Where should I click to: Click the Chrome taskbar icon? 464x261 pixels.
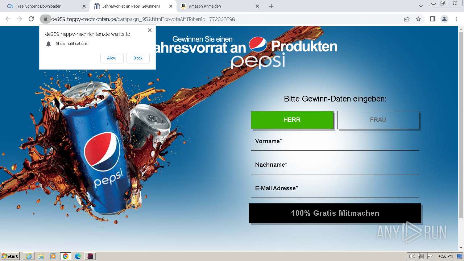coord(66,256)
